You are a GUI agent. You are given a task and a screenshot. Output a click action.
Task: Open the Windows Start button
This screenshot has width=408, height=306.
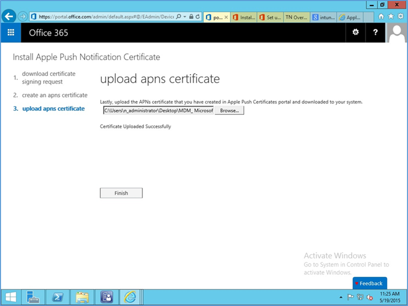[11, 297]
